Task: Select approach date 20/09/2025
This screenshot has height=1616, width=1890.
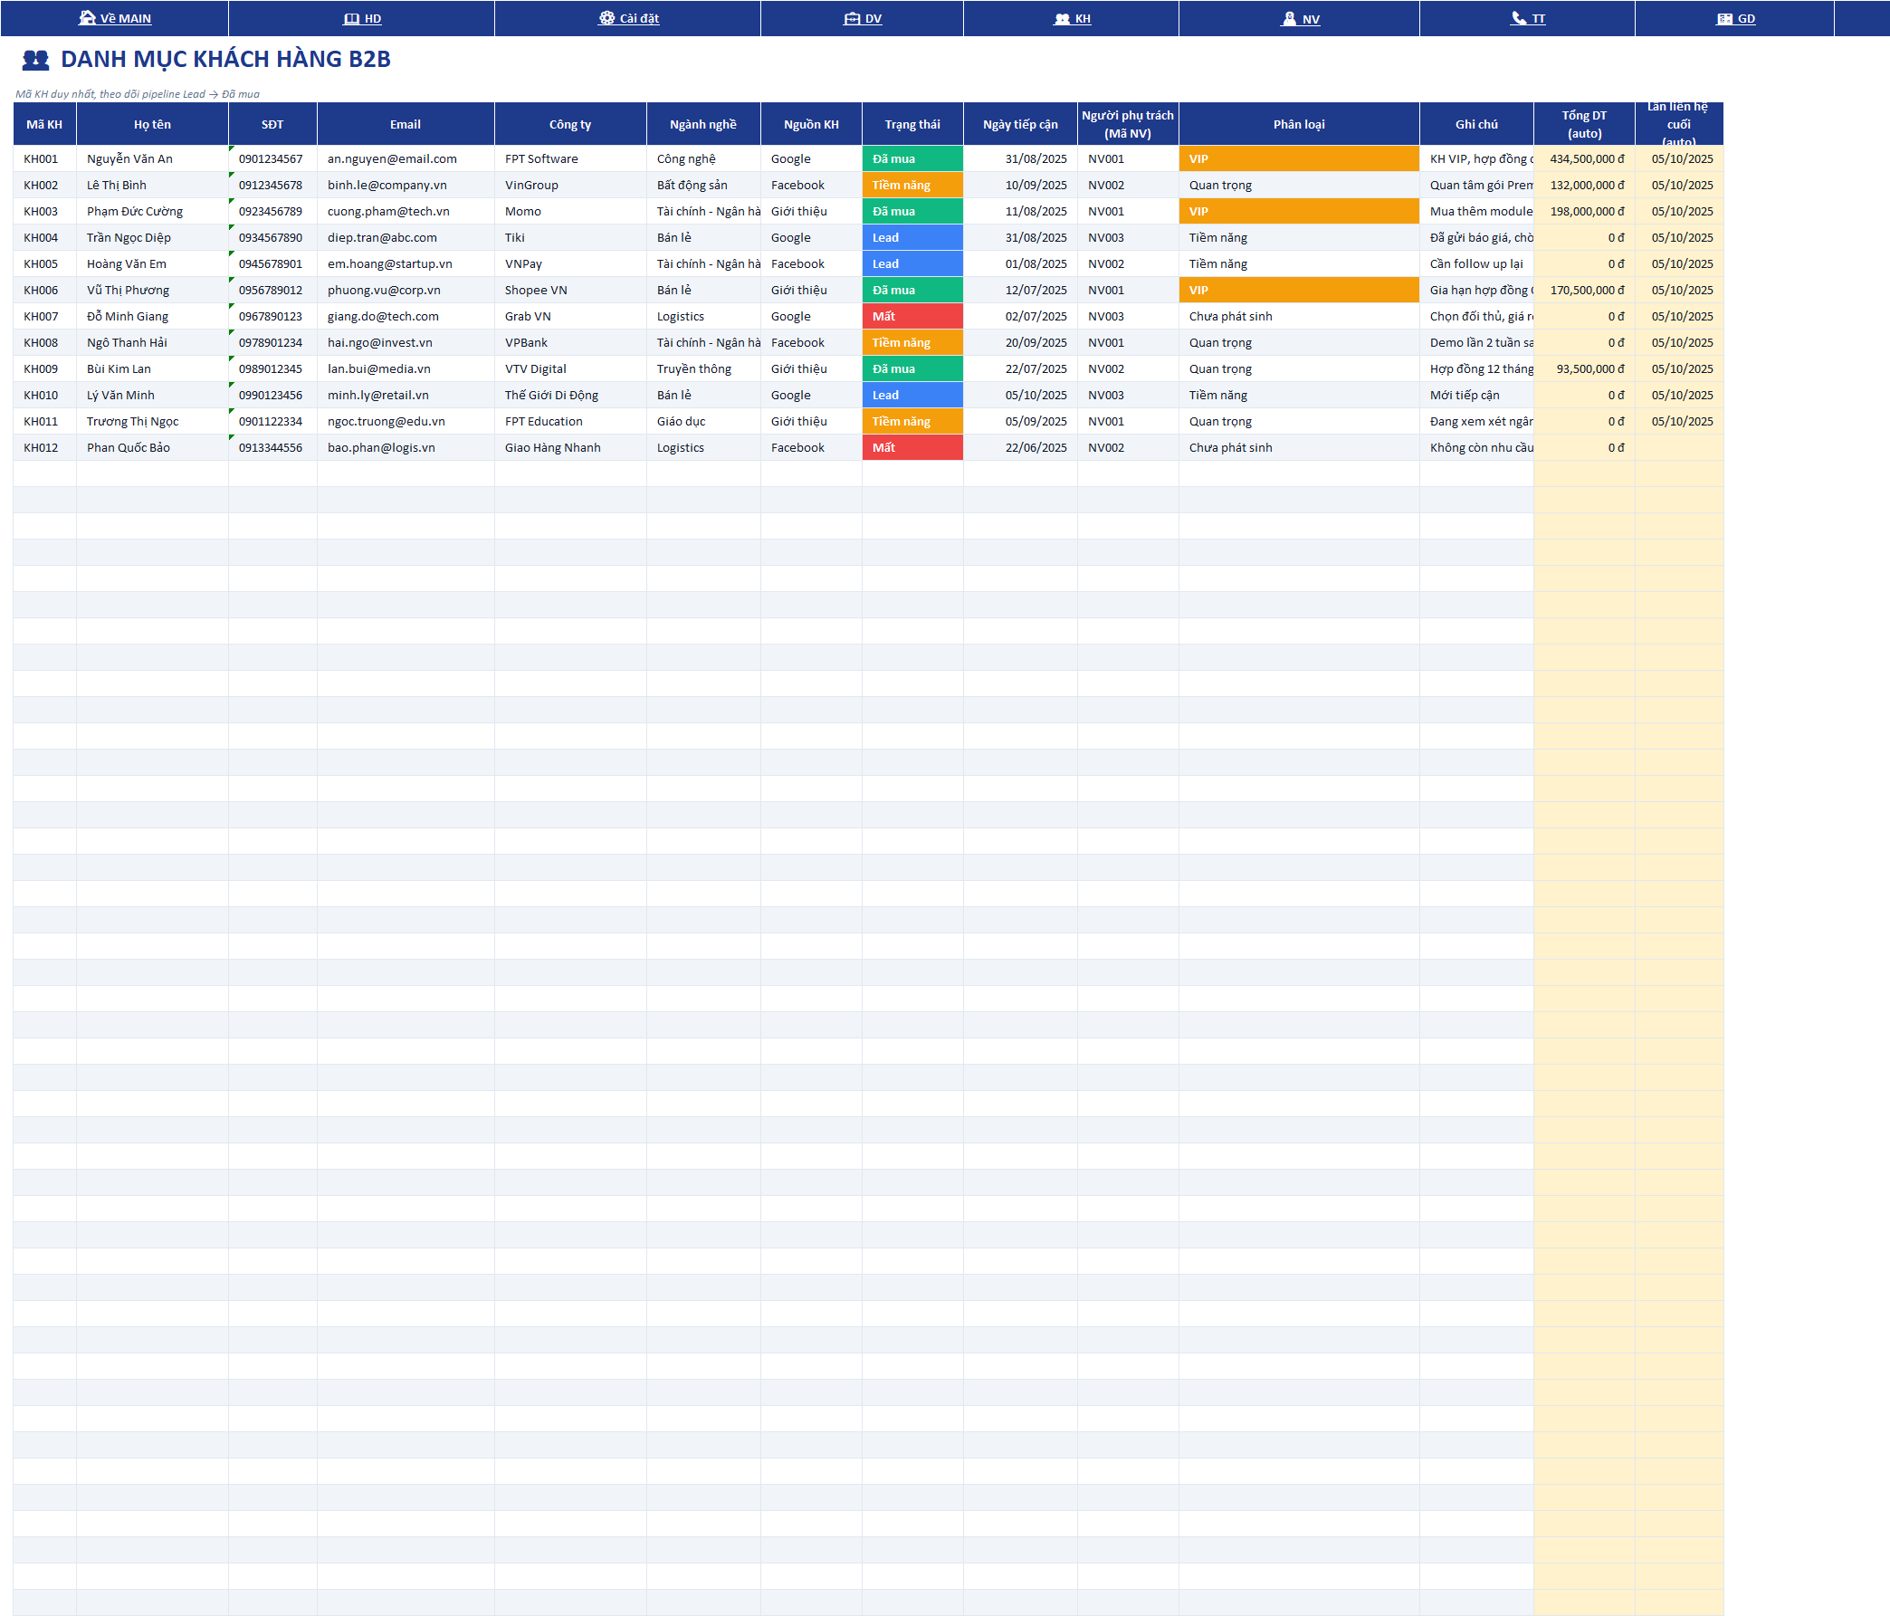Action: tap(1021, 343)
